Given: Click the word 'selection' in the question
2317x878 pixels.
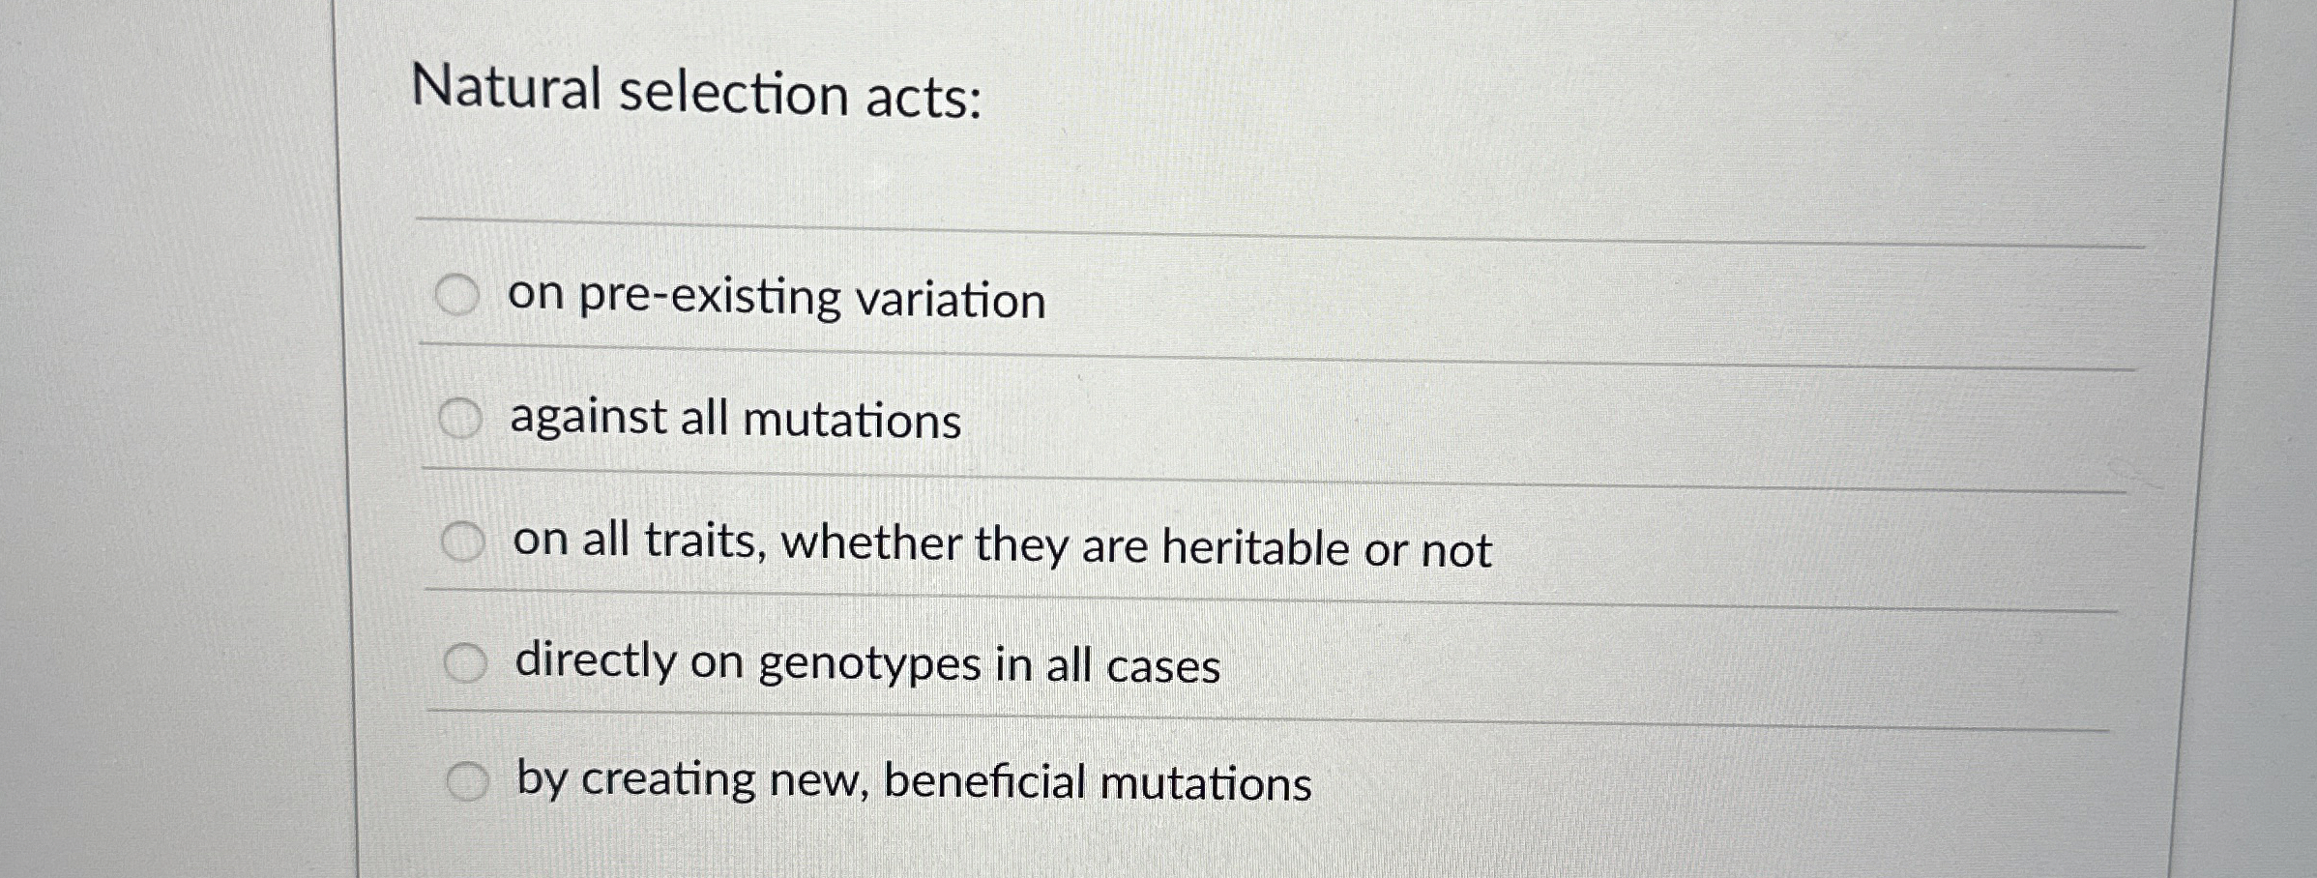Looking at the screenshot, I should pos(734,94).
